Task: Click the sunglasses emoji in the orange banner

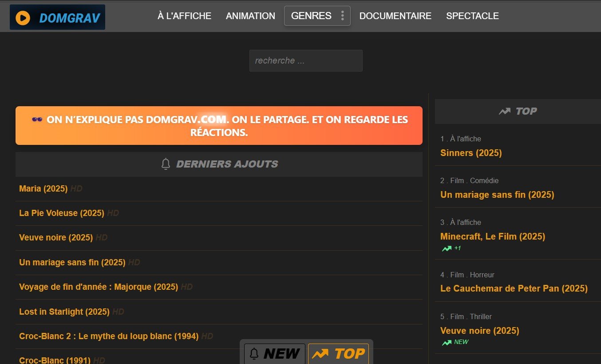Action: [x=37, y=120]
